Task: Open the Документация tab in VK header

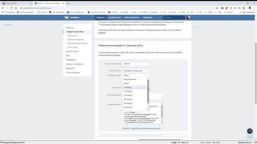Action: click(x=114, y=18)
